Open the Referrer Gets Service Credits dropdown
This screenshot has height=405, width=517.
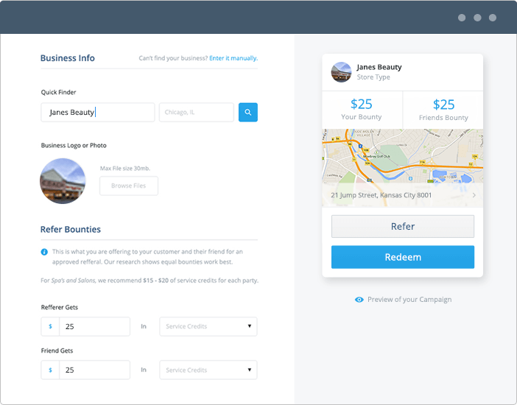pyautogui.click(x=208, y=326)
